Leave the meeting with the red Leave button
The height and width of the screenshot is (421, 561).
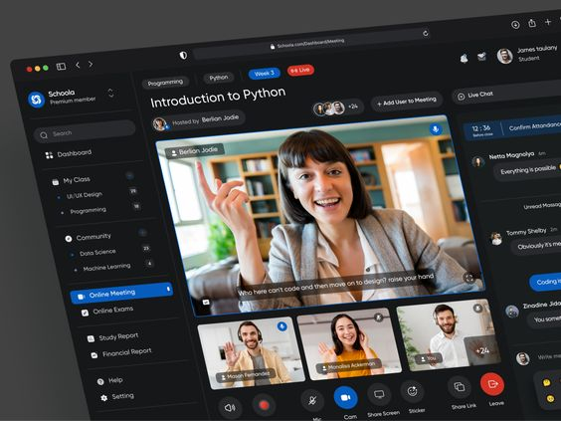click(492, 384)
